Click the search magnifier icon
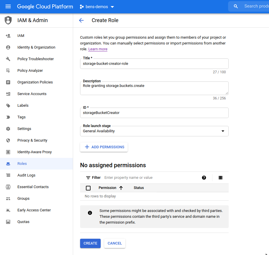269x255 pixels. pos(236,6)
